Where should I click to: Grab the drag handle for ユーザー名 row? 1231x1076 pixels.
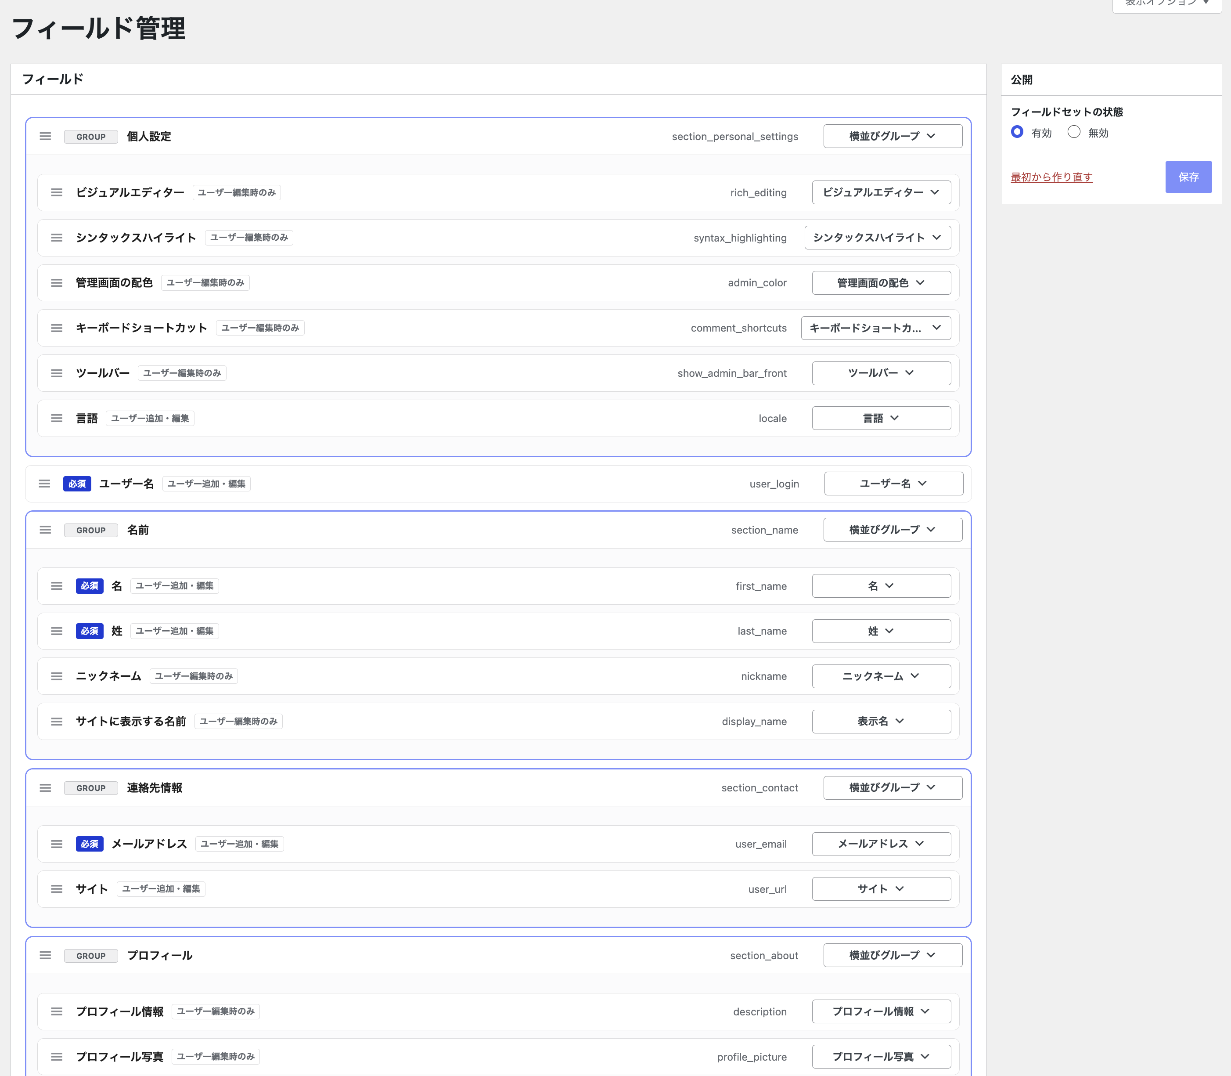coord(44,484)
